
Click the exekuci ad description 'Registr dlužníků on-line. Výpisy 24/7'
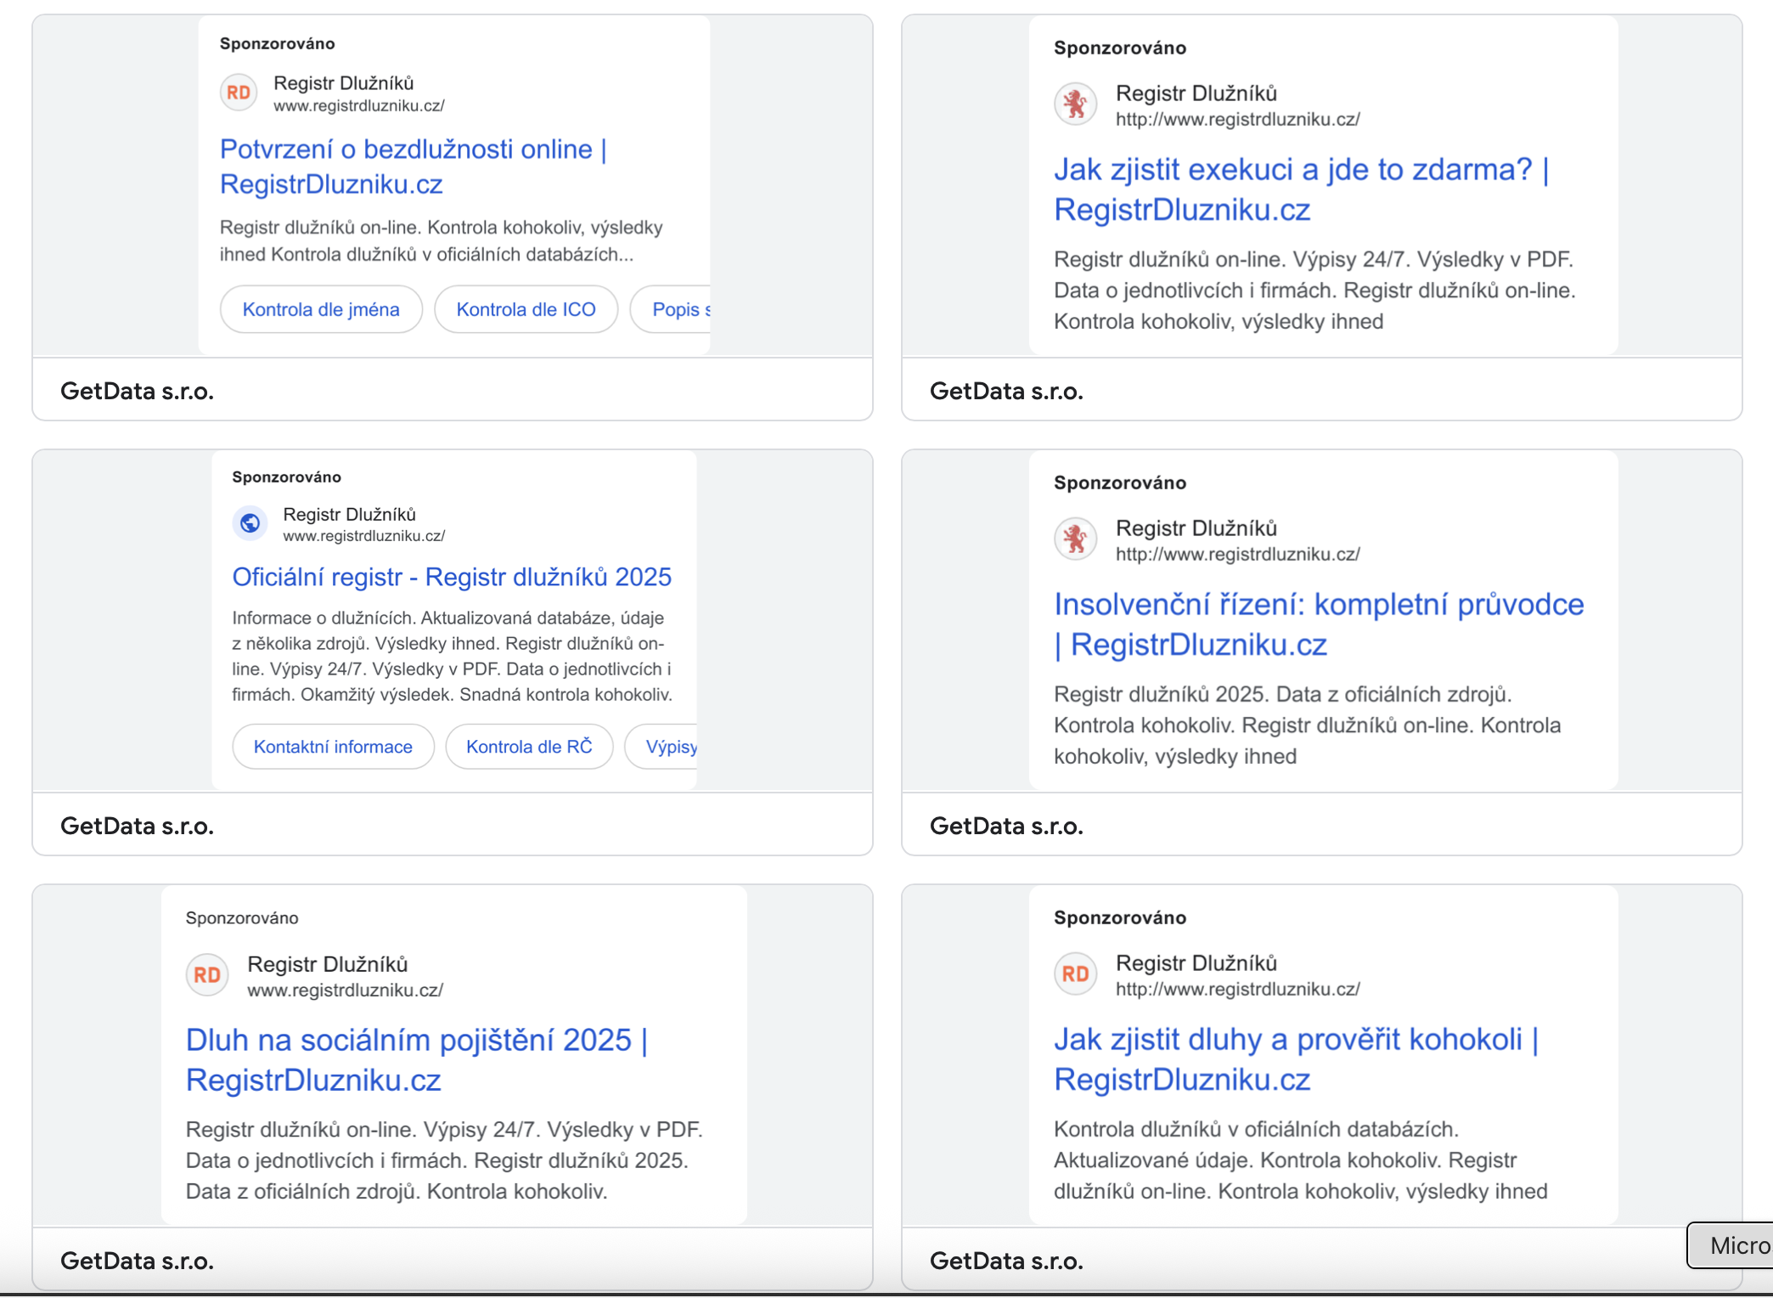[1314, 291]
